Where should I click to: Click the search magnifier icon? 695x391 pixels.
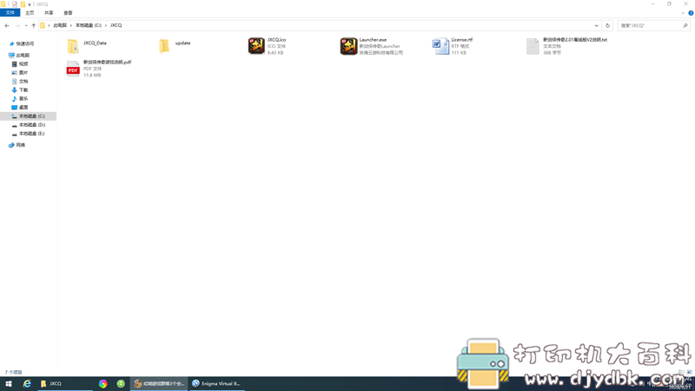685,26
